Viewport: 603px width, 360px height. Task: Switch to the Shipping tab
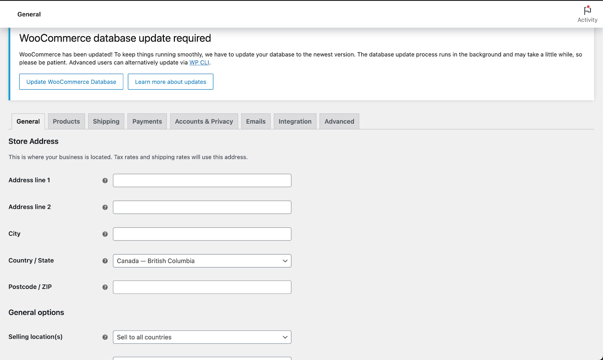(106, 121)
